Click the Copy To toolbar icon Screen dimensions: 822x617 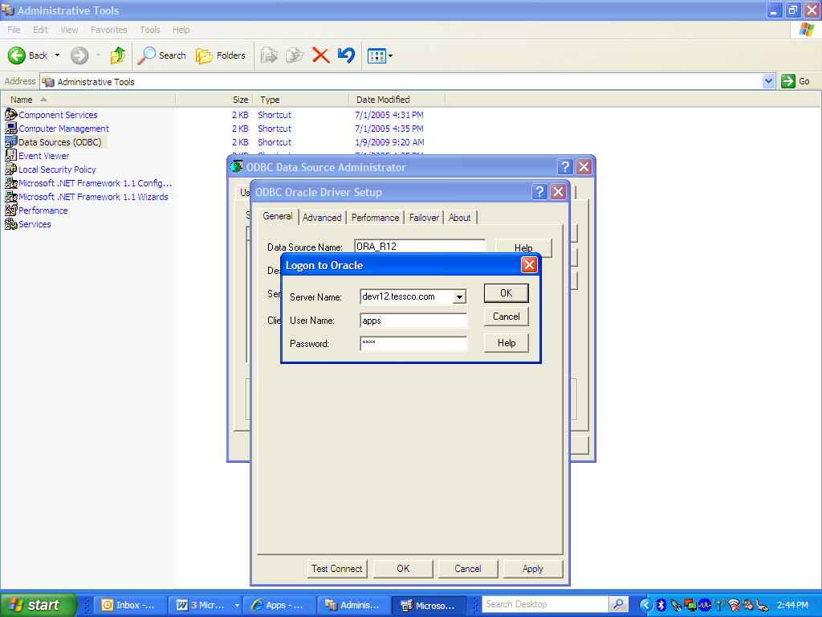(295, 55)
